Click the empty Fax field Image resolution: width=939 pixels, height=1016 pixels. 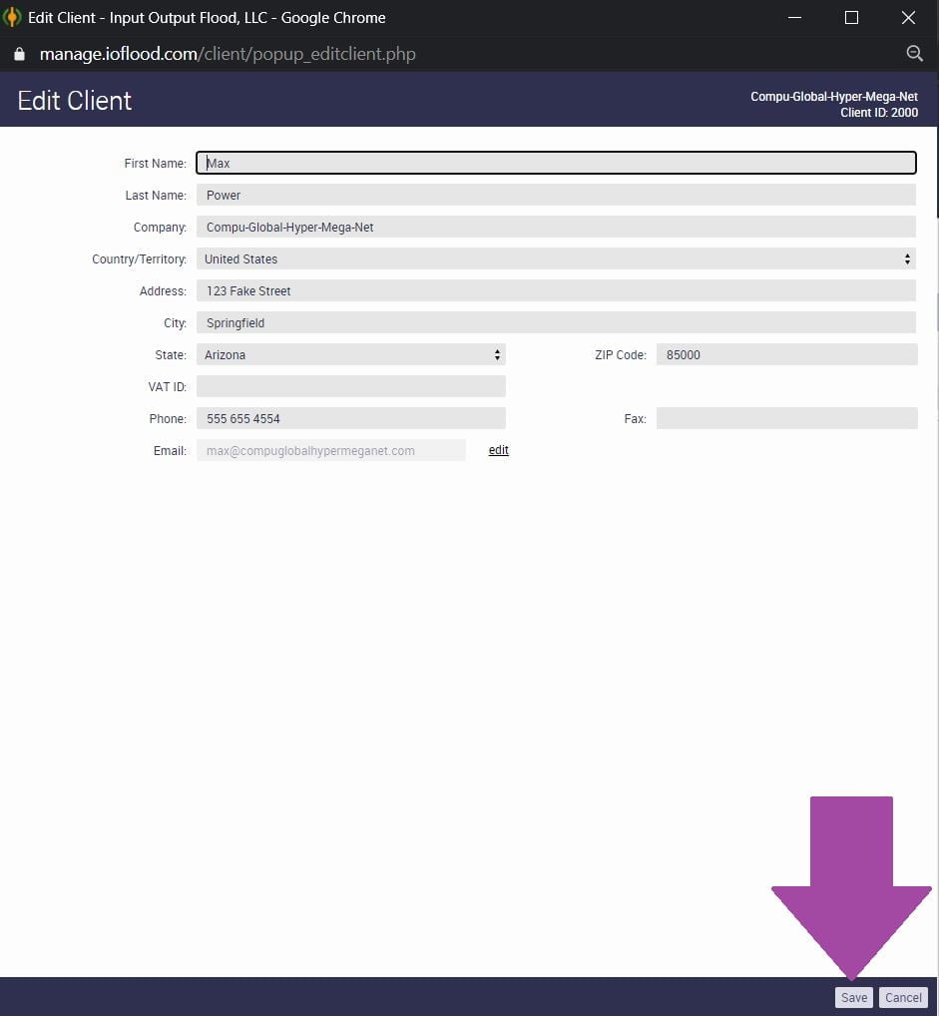pos(786,418)
